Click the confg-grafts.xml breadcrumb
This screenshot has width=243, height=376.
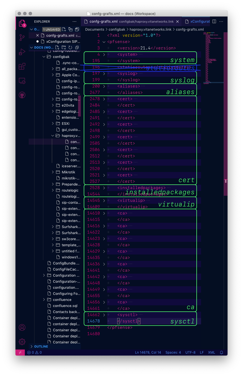tap(190, 29)
